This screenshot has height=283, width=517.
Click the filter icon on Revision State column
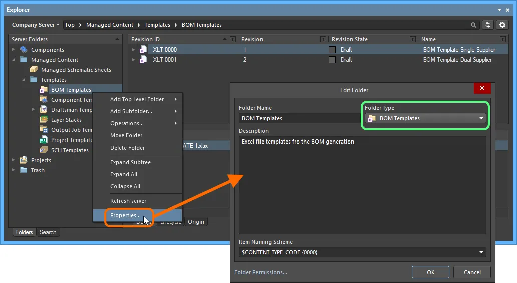pos(412,39)
